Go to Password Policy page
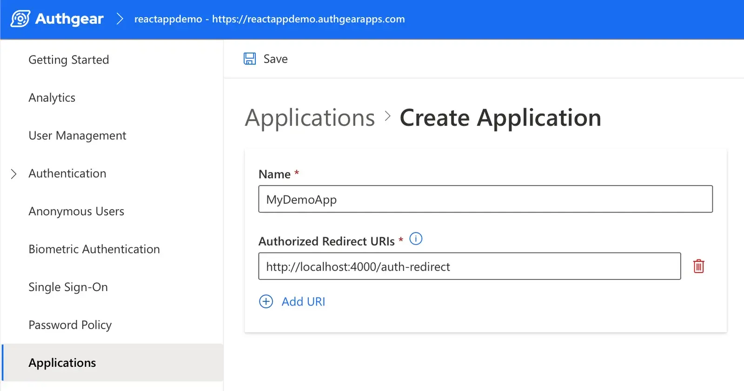Viewport: 744px width, 391px height. pyautogui.click(x=70, y=325)
